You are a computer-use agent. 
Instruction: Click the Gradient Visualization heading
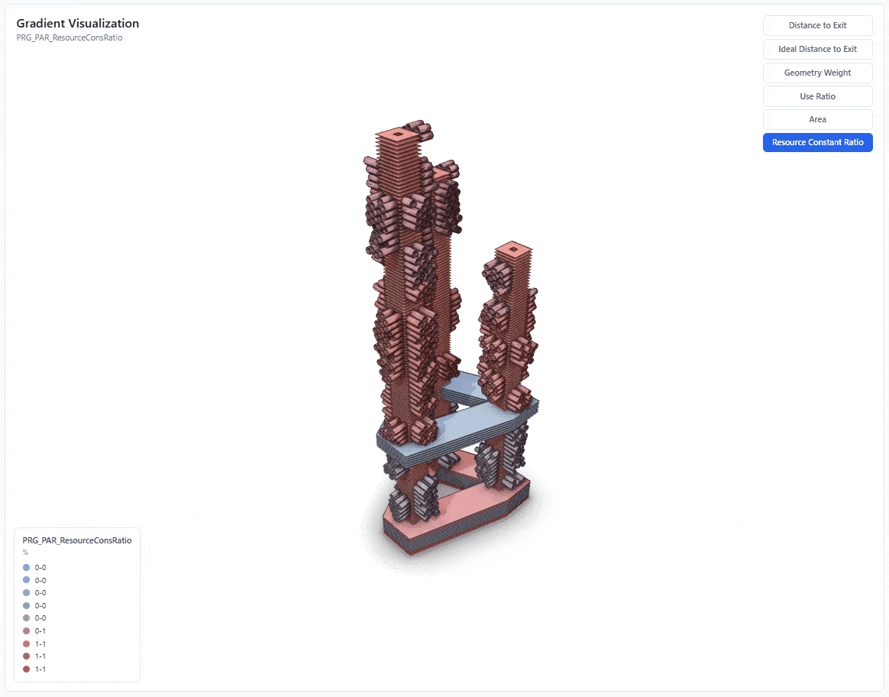pos(78,24)
